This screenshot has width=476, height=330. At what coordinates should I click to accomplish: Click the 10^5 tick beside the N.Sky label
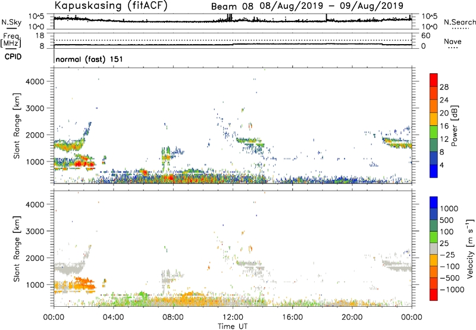36,17
